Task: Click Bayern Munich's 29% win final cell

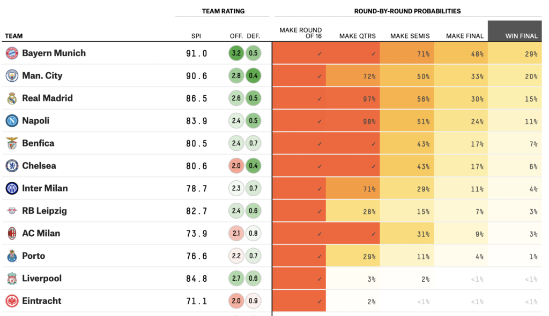Action: click(515, 53)
